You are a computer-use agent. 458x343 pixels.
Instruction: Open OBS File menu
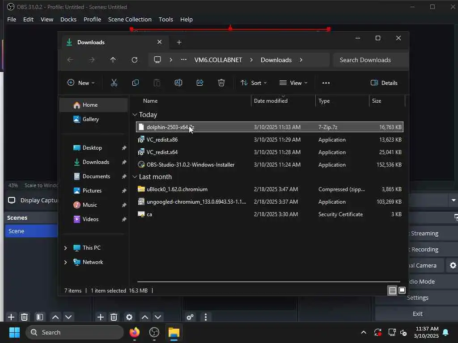[x=12, y=19]
